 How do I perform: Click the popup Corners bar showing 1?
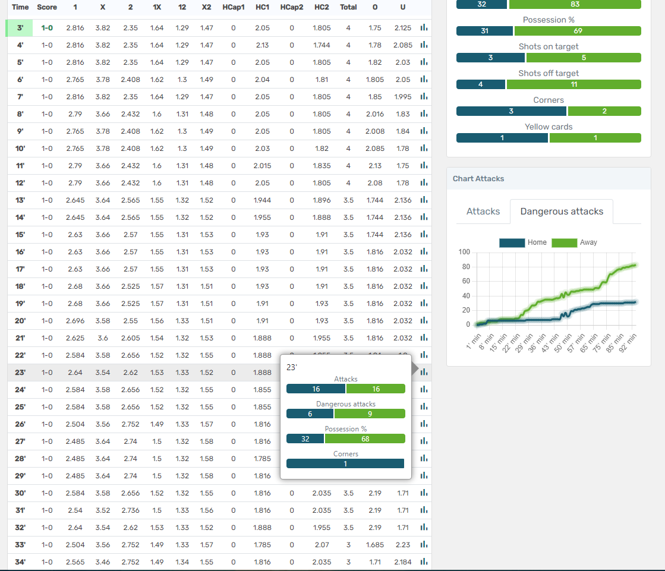345,464
